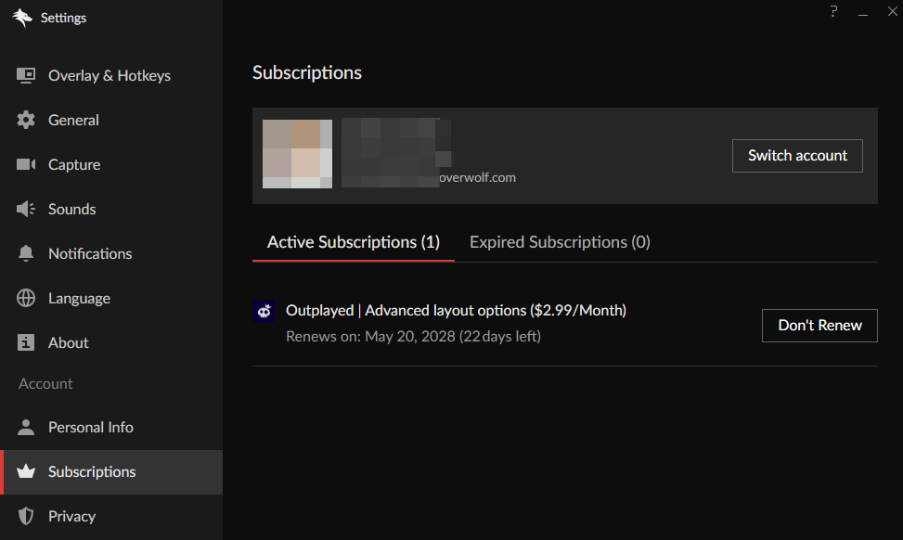Switch to Active Subscriptions tab
Screen dimensions: 903x540
[x=354, y=242]
